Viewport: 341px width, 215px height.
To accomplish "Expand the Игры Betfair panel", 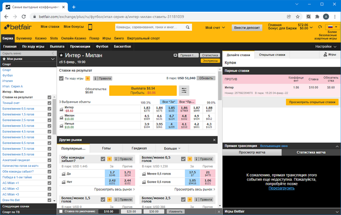I will (337, 212).
